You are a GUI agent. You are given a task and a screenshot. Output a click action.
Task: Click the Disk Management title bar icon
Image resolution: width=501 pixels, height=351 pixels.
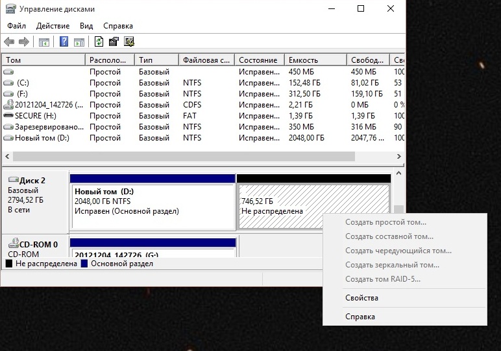point(10,8)
